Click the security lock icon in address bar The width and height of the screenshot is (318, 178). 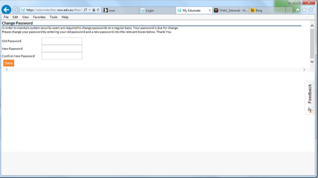click(94, 9)
